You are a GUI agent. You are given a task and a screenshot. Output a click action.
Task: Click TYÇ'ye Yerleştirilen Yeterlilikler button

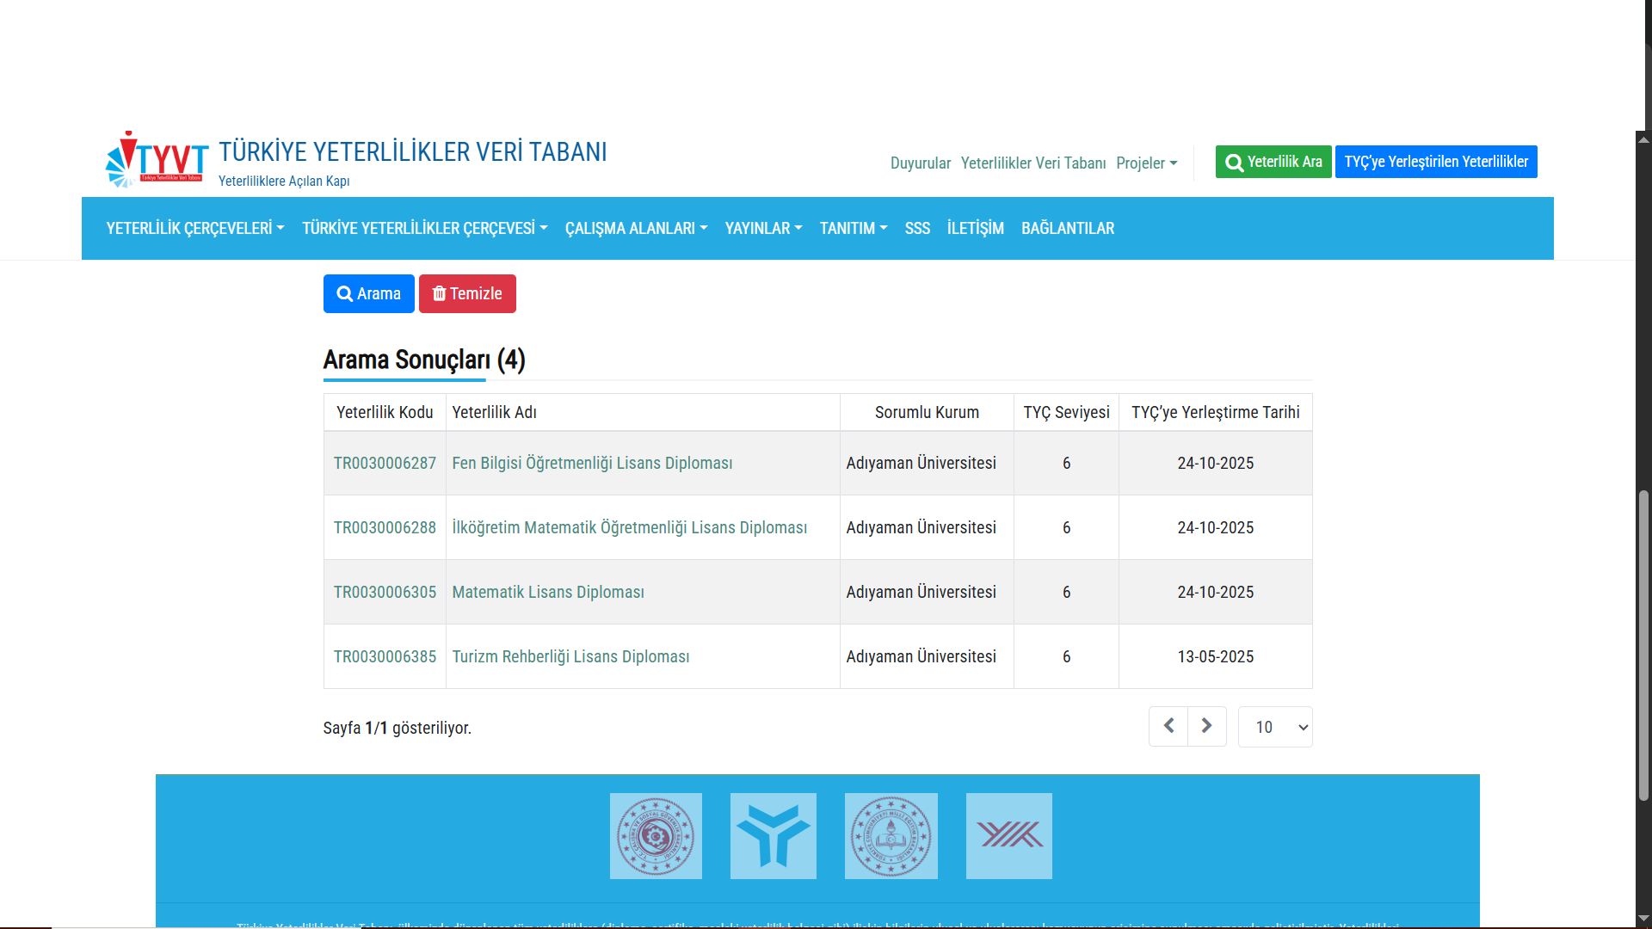[1435, 162]
